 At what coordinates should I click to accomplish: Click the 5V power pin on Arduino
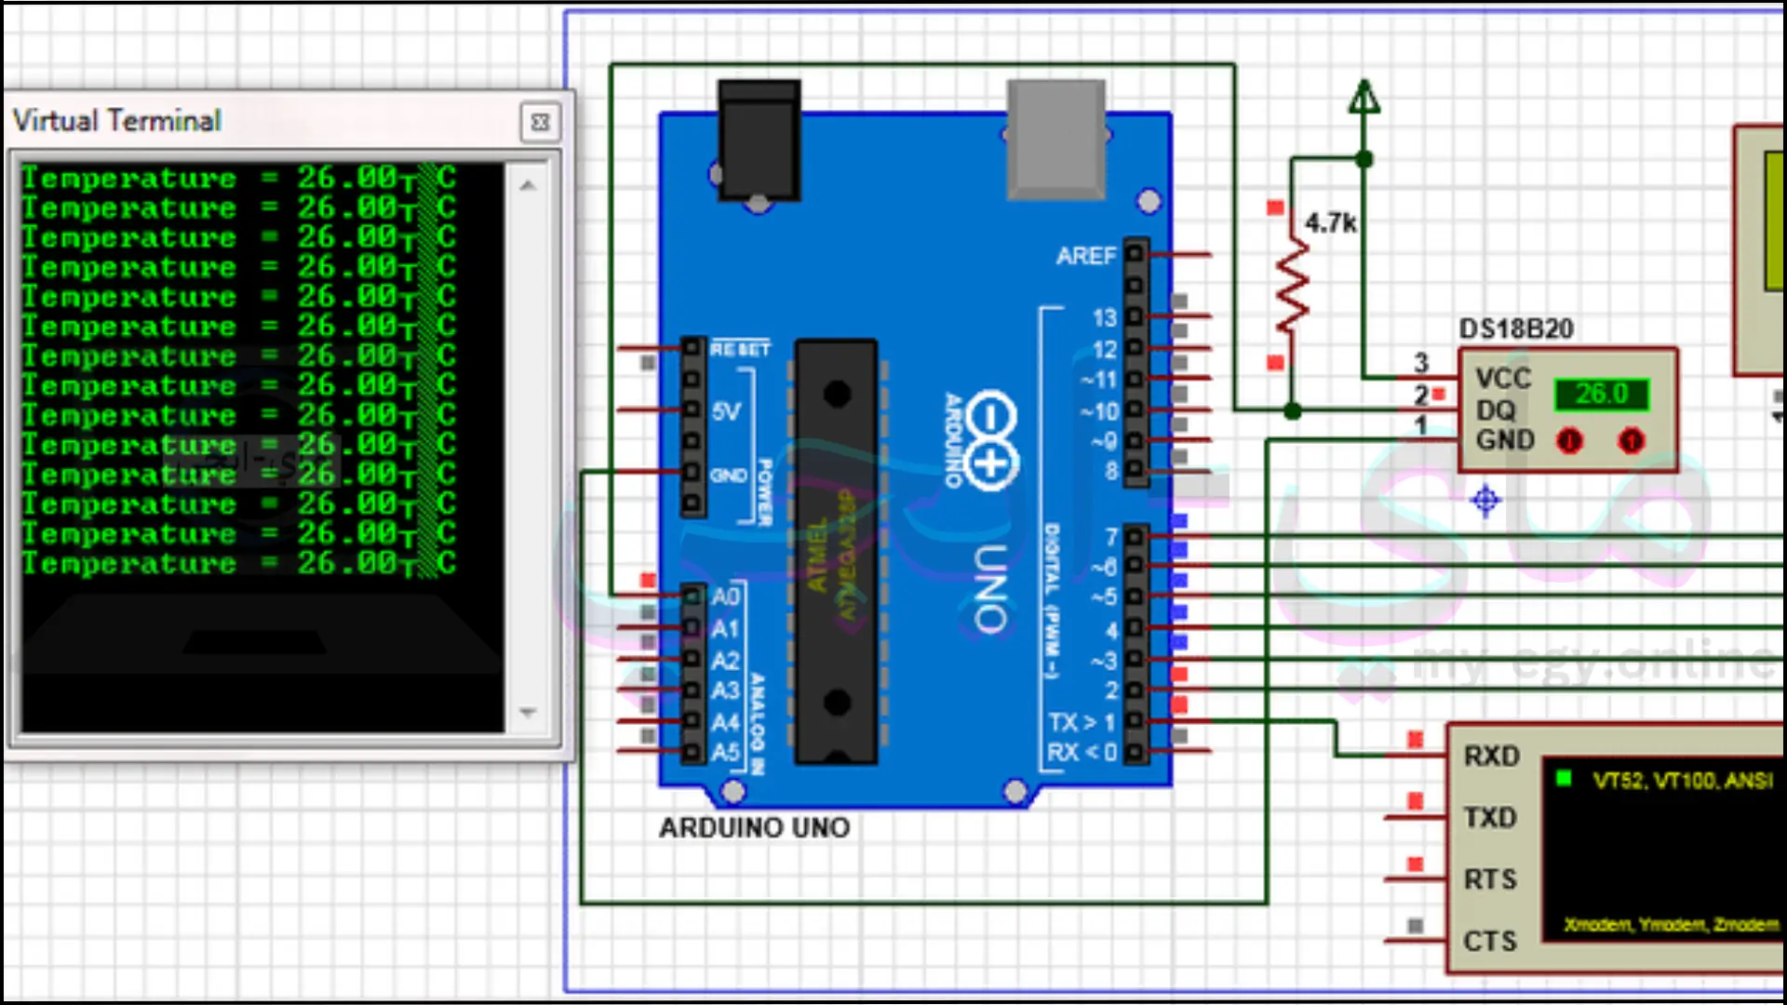click(x=692, y=409)
